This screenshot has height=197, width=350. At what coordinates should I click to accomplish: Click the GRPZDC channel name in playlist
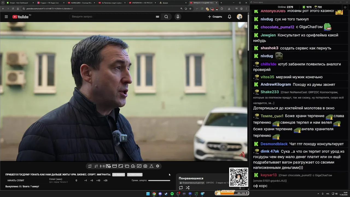coord(210,182)
